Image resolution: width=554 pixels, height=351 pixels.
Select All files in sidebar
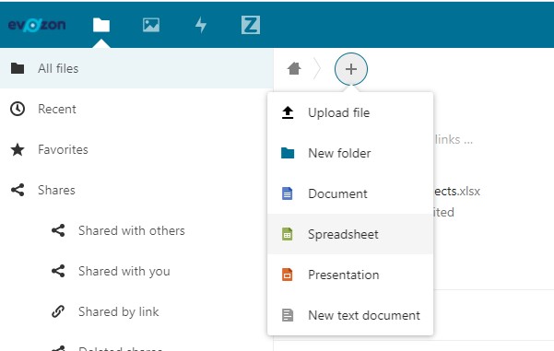(136, 68)
